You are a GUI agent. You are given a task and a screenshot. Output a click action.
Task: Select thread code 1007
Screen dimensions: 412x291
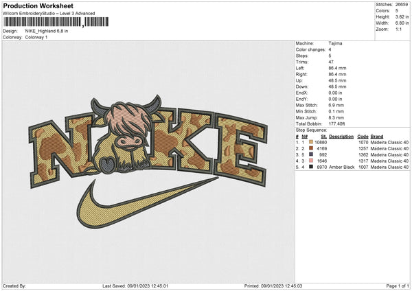[363, 167]
